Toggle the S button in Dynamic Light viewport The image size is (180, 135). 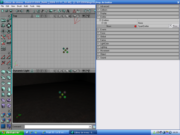click(45, 71)
